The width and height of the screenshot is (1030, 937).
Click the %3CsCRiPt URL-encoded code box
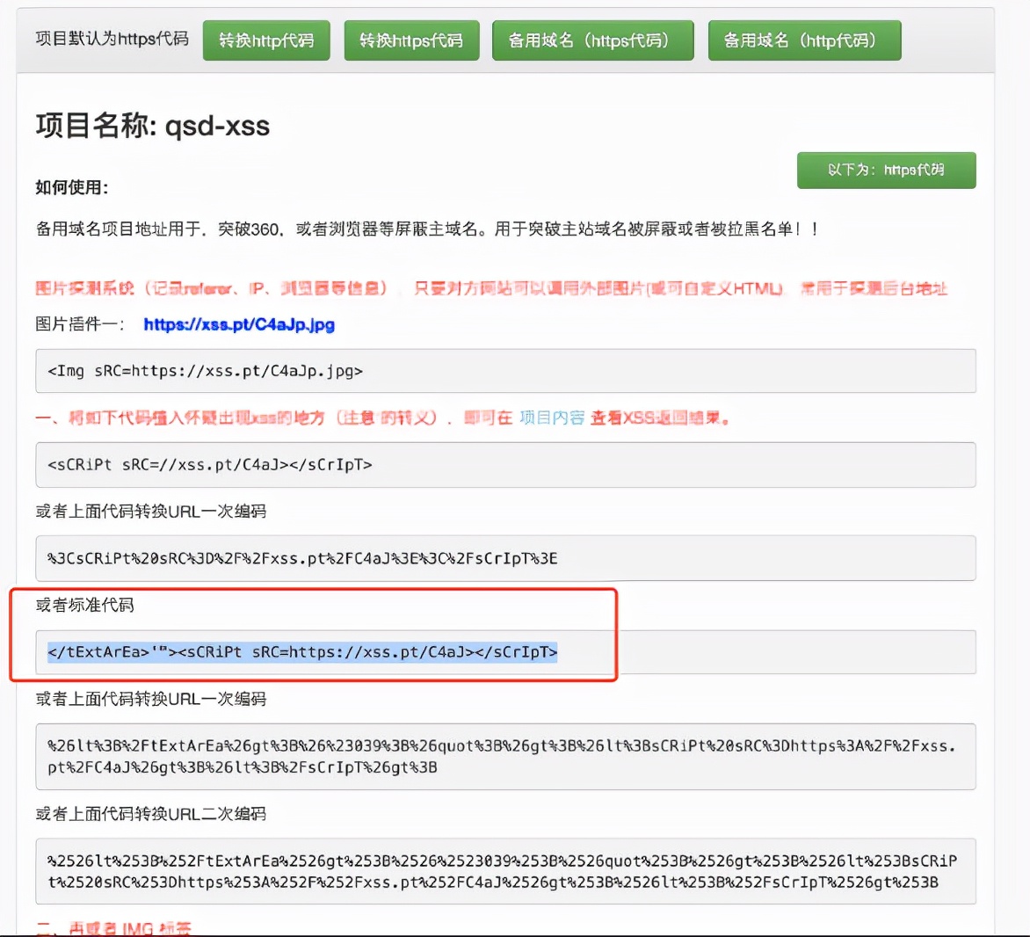tap(505, 558)
